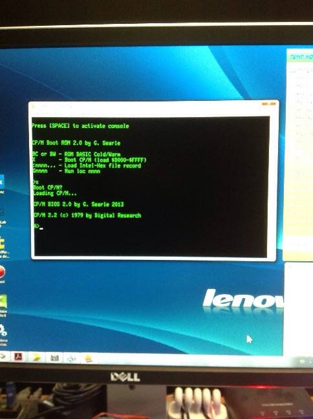Click the small icon in terminal title bar
The height and width of the screenshot is (419, 313).
click(x=34, y=107)
